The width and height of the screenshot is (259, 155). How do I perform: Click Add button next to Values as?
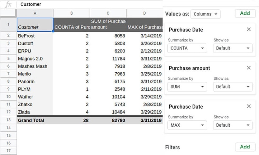[x=245, y=13]
